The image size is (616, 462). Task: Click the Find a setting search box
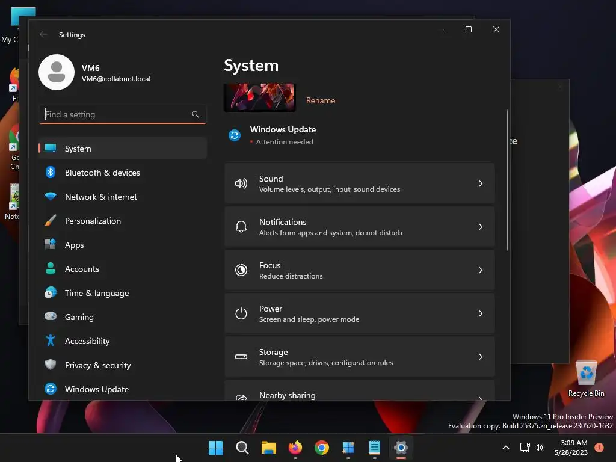coord(123,114)
